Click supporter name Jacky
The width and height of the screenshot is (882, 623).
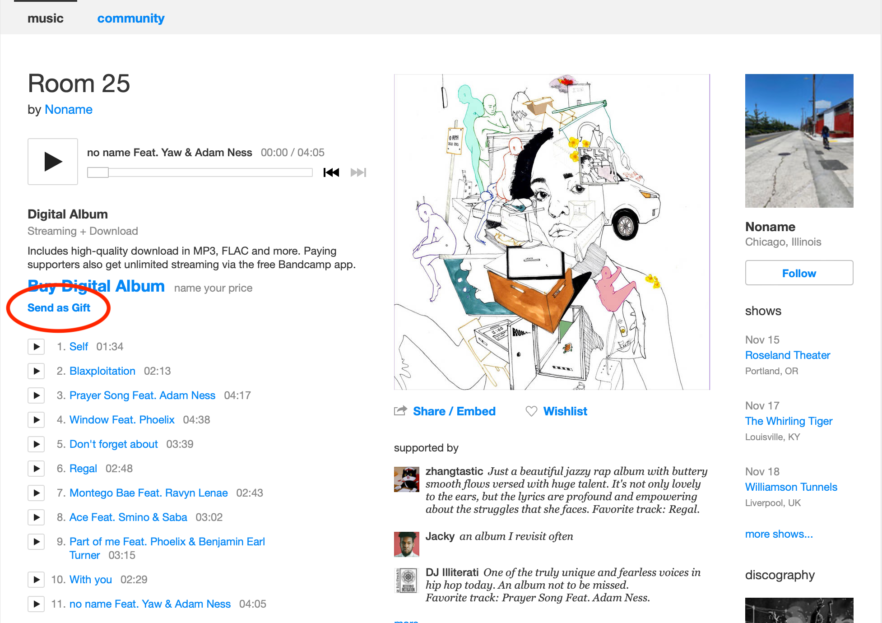(440, 536)
